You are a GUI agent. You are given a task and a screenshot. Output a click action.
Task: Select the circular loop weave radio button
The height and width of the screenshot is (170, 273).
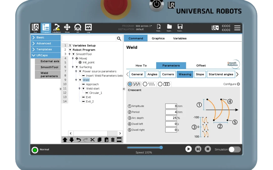pyautogui.click(x=160, y=84)
